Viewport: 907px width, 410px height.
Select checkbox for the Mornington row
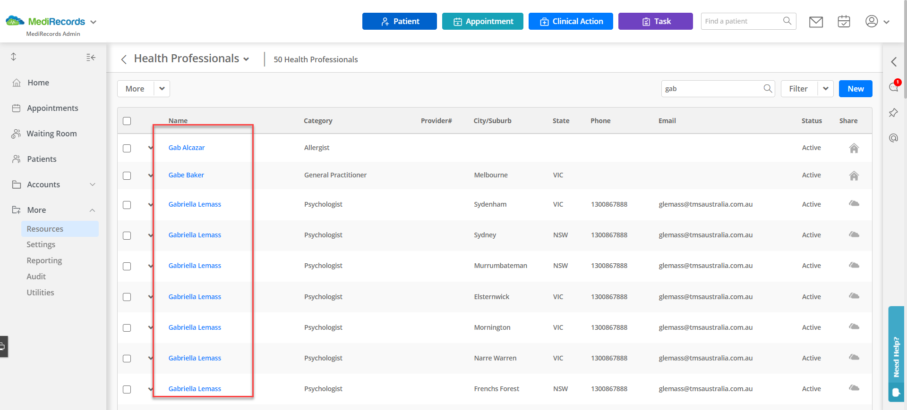coord(127,327)
